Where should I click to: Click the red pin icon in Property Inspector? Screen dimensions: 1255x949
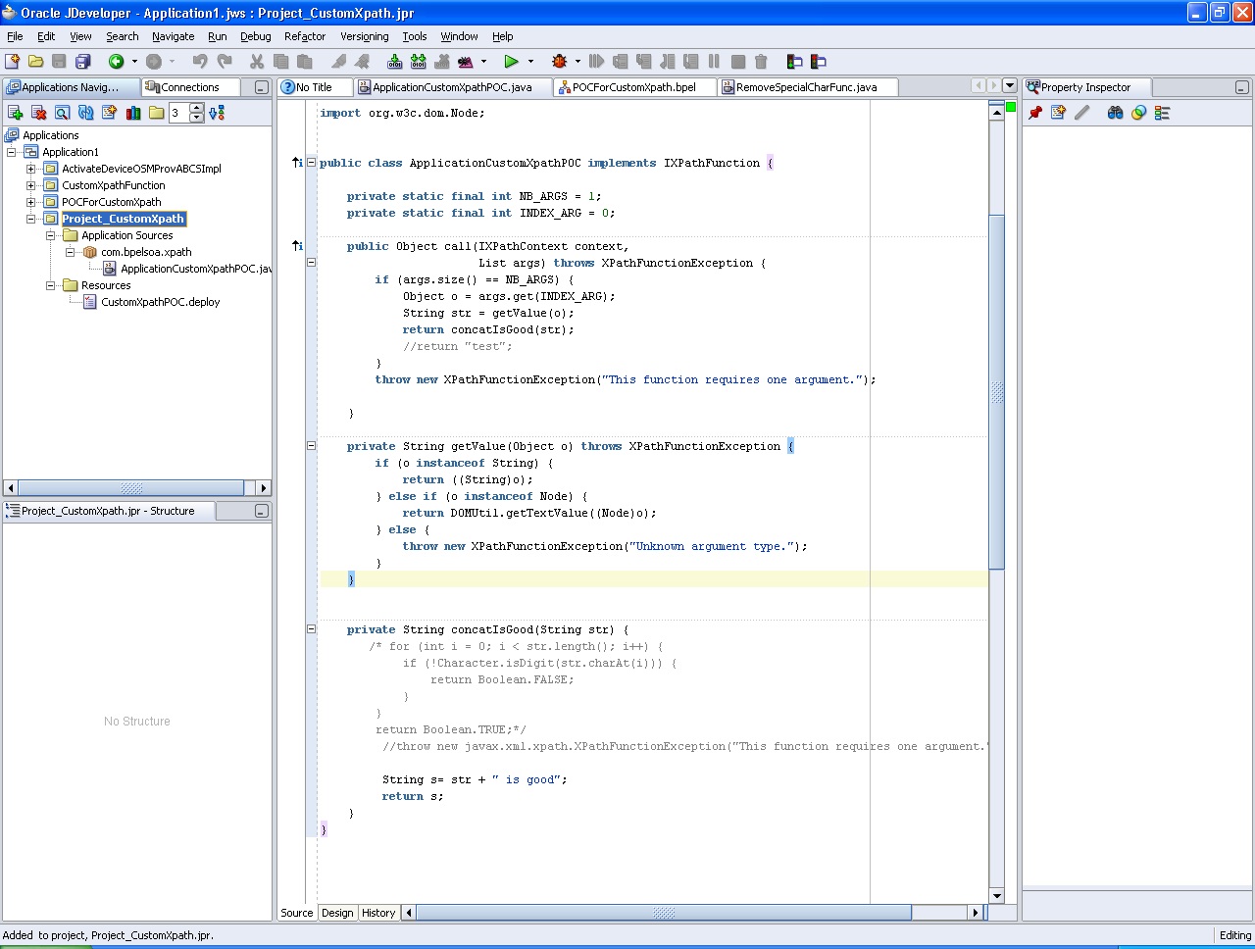(x=1034, y=113)
